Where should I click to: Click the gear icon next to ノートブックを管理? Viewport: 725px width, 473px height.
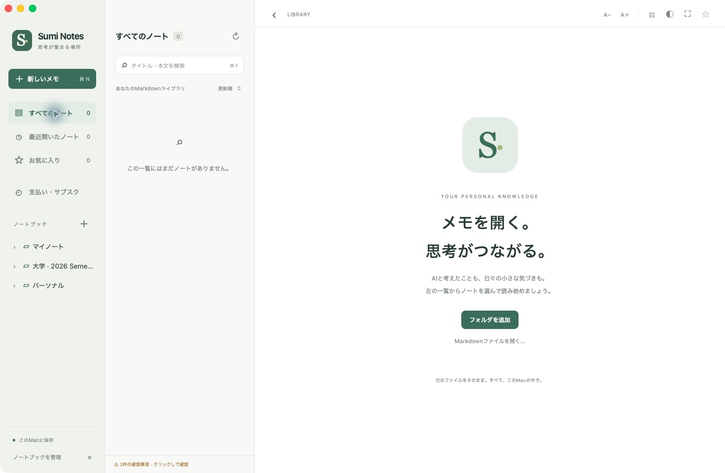coord(89,457)
